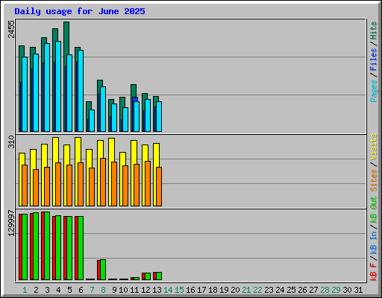Viewport: 382px width, 298px height.
Task: Click the Sites legend label
Action: click(x=374, y=180)
